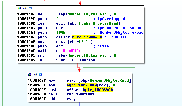
Task: Click byte_100034A0 in the lpBuffer push line
Action: pyautogui.click(x=87, y=37)
